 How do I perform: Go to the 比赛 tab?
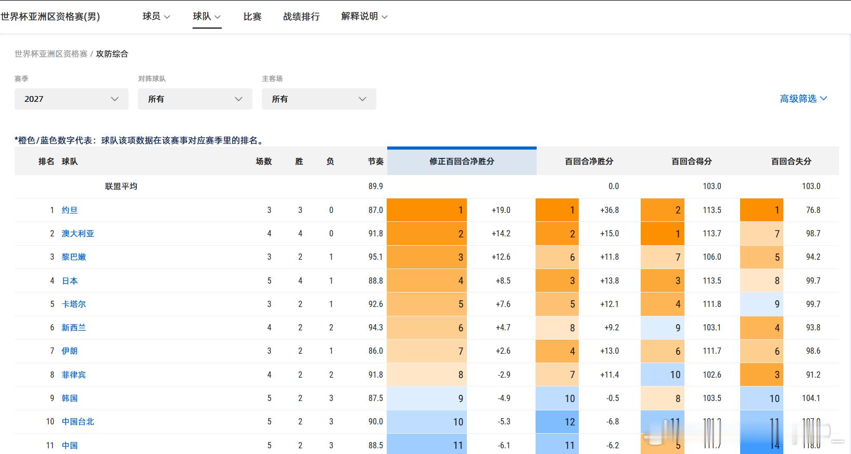(252, 17)
